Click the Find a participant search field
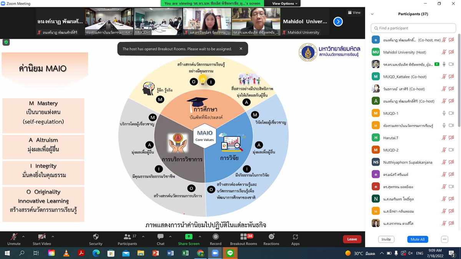This screenshot has width=461, height=259. [x=413, y=28]
